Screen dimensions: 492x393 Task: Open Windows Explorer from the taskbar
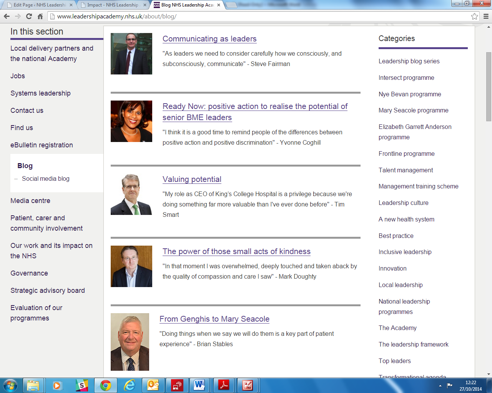point(33,385)
